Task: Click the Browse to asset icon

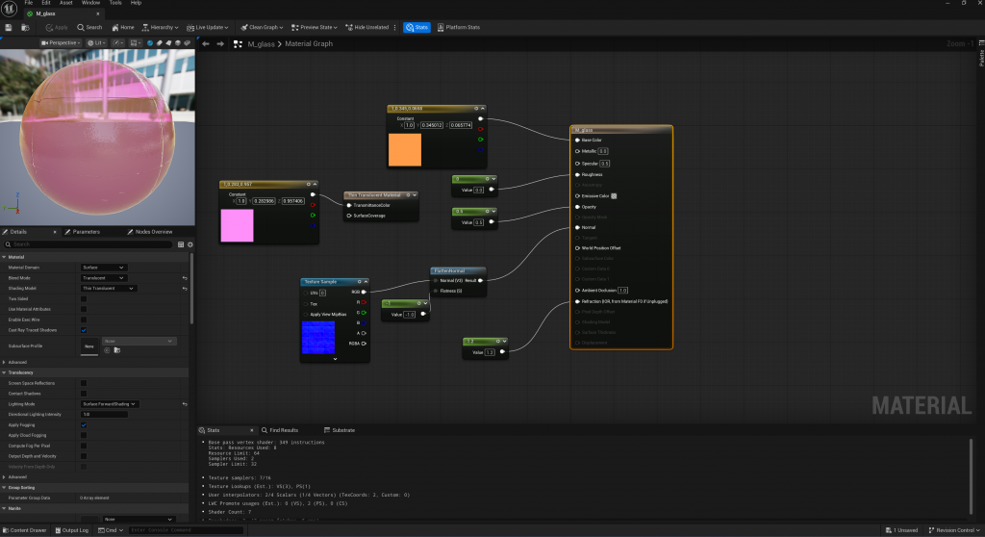Action: (23, 27)
